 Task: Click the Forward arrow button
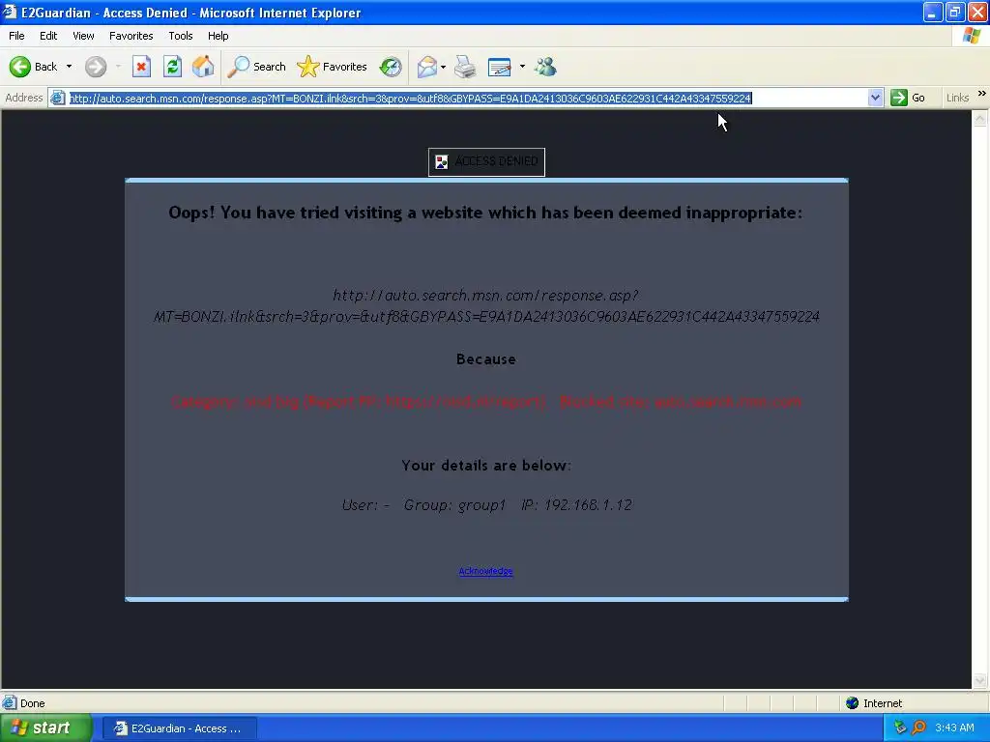pyautogui.click(x=96, y=67)
